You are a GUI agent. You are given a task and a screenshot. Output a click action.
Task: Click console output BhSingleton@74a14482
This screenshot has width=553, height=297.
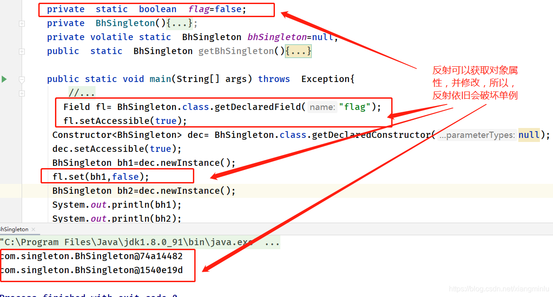(x=91, y=256)
